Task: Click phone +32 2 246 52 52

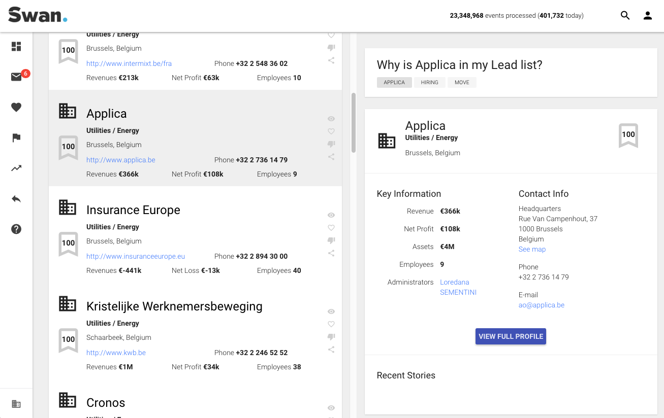Action: [x=262, y=353]
